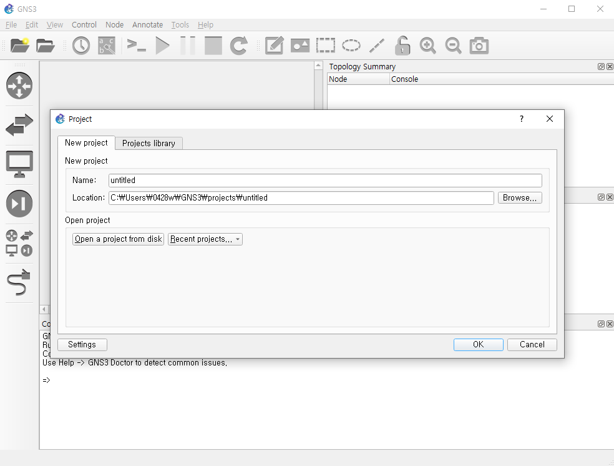Open the Tools menu
This screenshot has width=614, height=466.
click(x=180, y=25)
